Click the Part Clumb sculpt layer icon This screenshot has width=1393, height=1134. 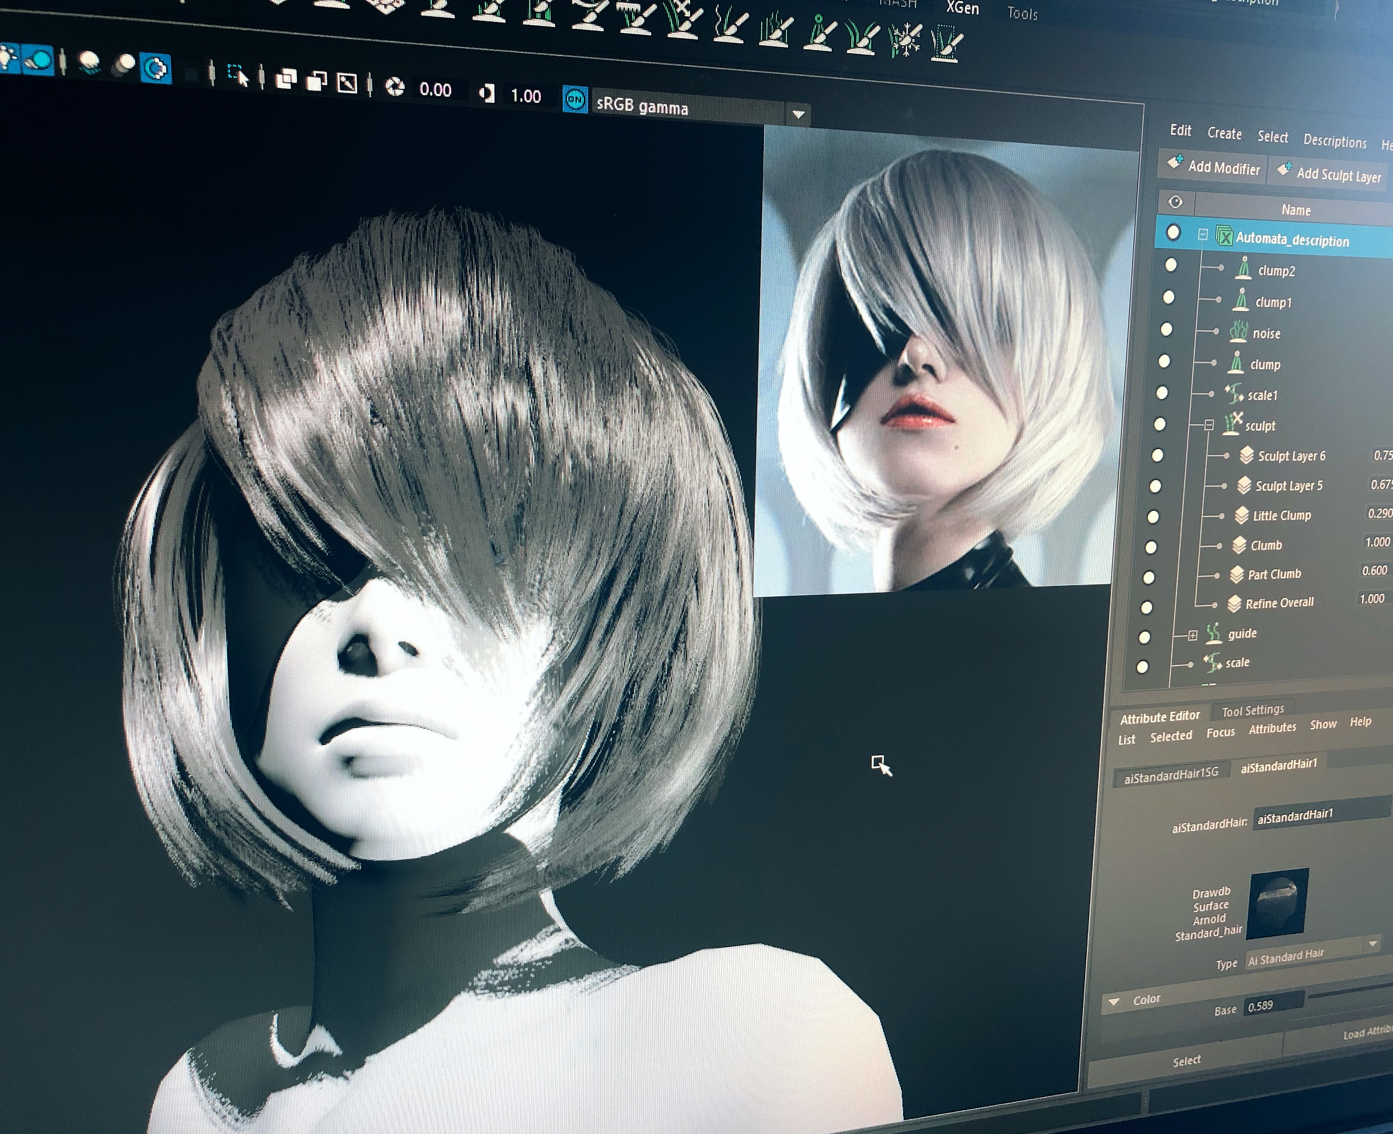pos(1236,574)
